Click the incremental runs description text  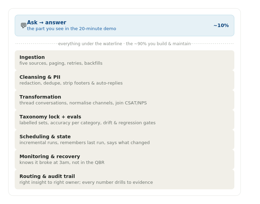pyautogui.click(x=84, y=143)
